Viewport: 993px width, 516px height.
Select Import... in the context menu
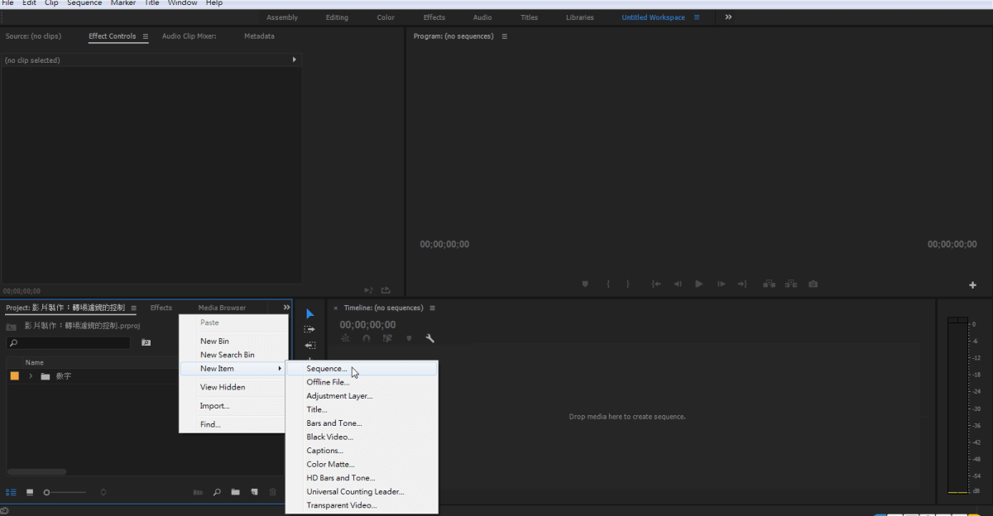pyautogui.click(x=233, y=406)
